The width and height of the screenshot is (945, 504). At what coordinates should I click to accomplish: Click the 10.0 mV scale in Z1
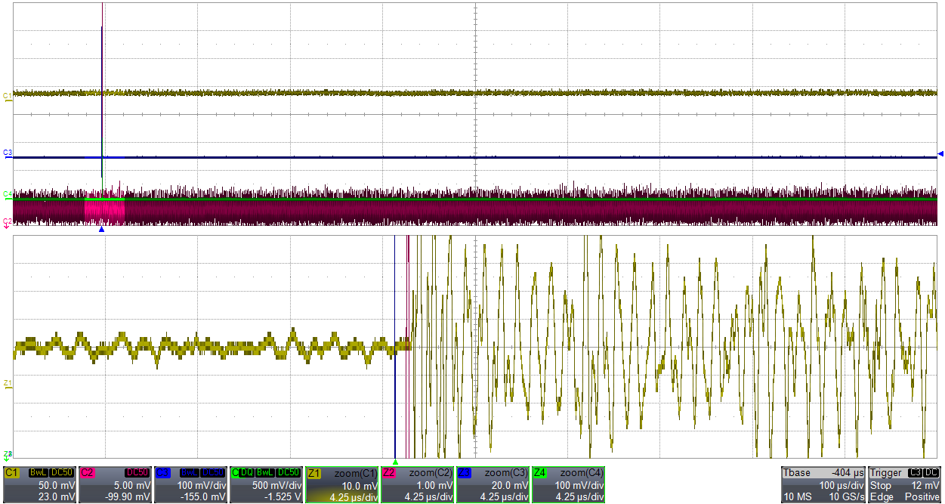point(360,485)
